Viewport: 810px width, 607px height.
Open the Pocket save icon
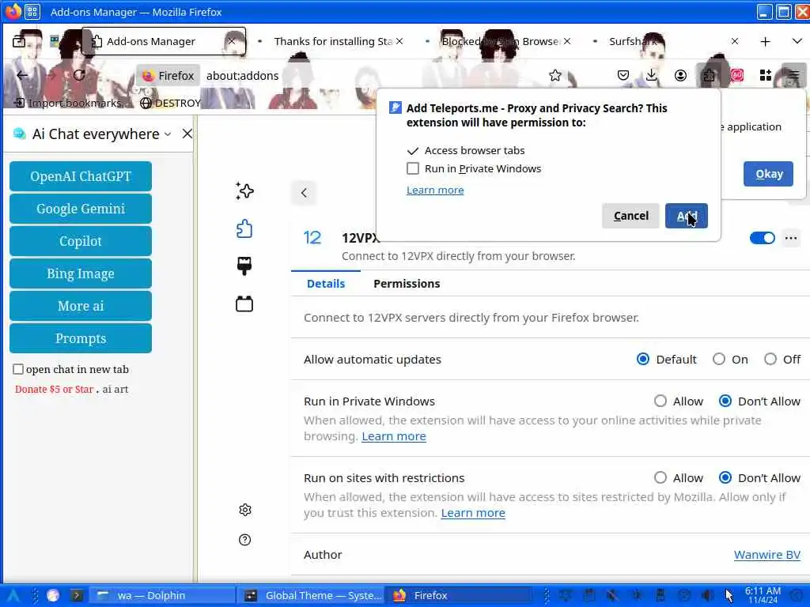coord(623,75)
